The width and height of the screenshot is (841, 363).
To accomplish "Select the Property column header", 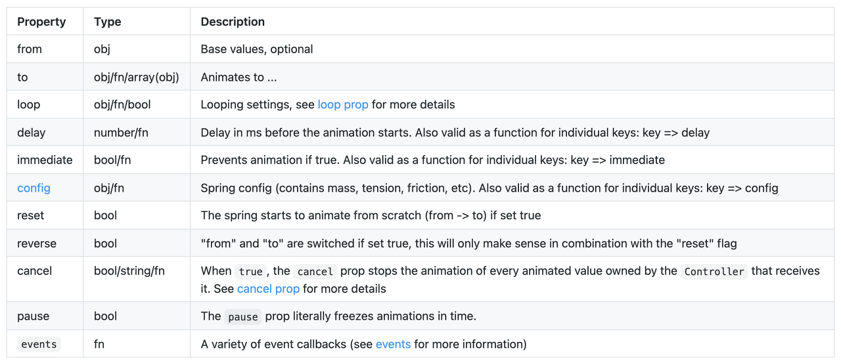I will click(x=41, y=22).
